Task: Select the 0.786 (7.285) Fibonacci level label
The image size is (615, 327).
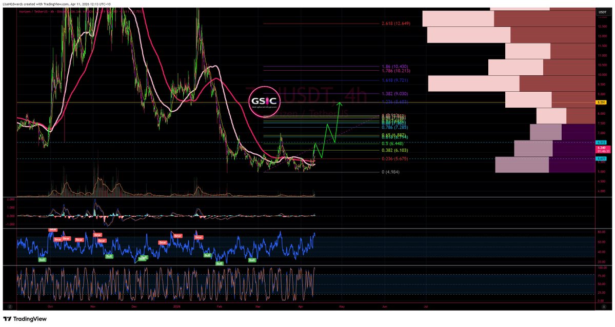Action: (x=394, y=128)
